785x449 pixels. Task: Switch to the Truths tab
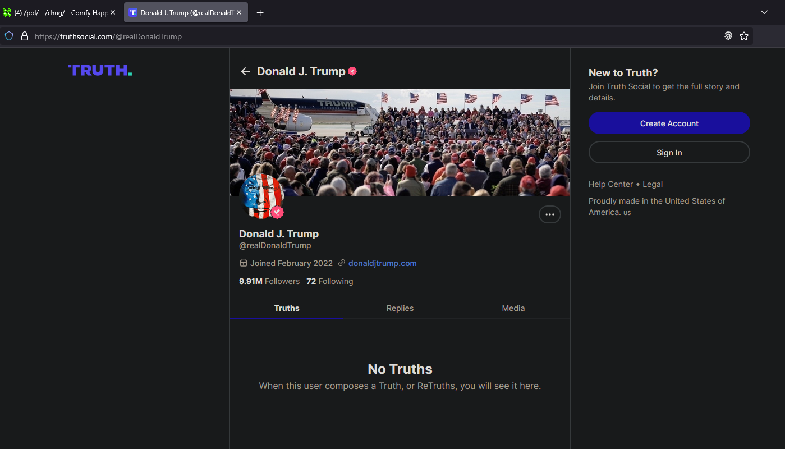coord(287,308)
